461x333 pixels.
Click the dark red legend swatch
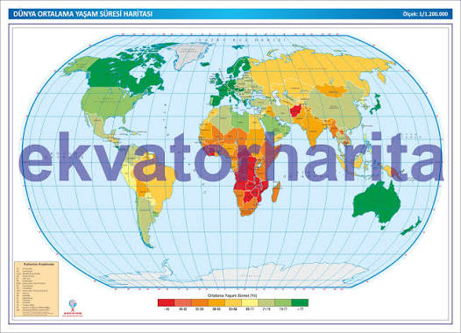pyautogui.click(x=167, y=302)
